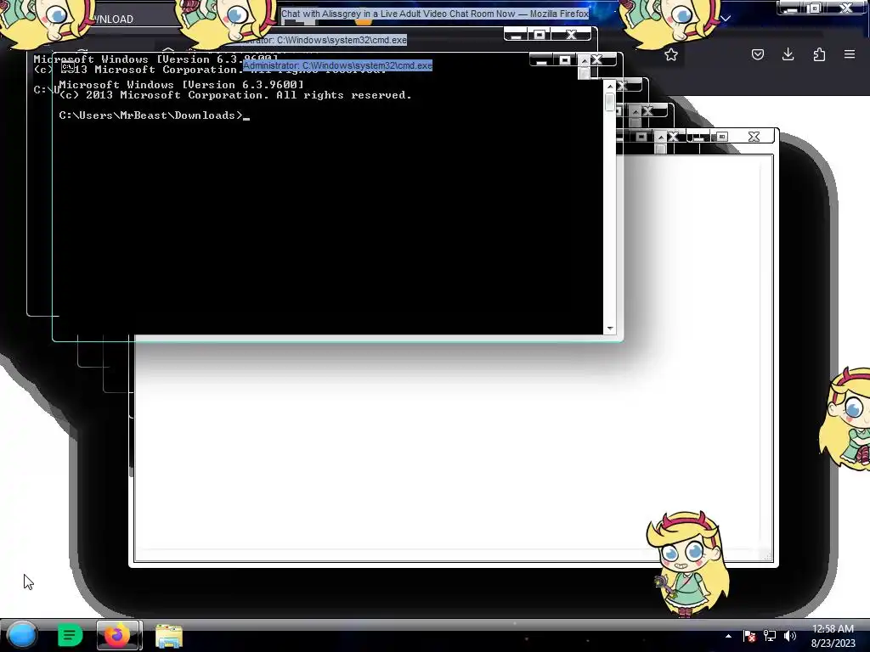The height and width of the screenshot is (652, 870).
Task: Click '(c) 2013 Microsoft Corporation. All rights reserved.' line
Action: 235,95
